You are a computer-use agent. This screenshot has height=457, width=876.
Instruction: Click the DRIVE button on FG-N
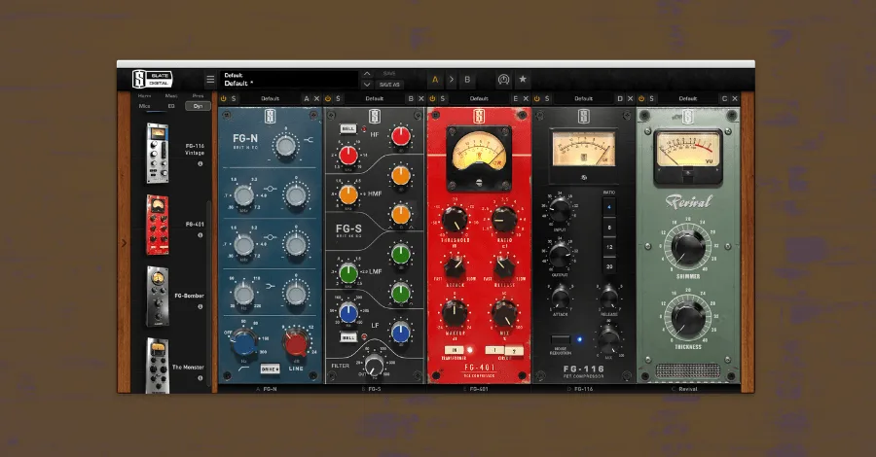pyautogui.click(x=270, y=369)
